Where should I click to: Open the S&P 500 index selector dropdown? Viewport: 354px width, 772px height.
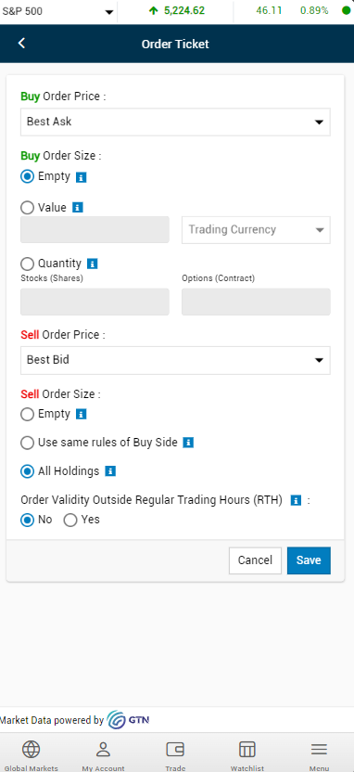tap(58, 11)
